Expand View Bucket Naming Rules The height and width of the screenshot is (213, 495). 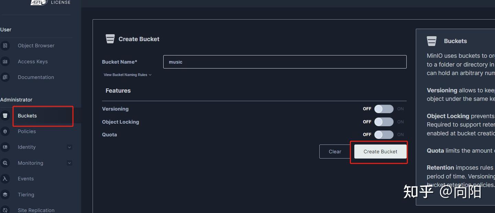[x=128, y=75]
